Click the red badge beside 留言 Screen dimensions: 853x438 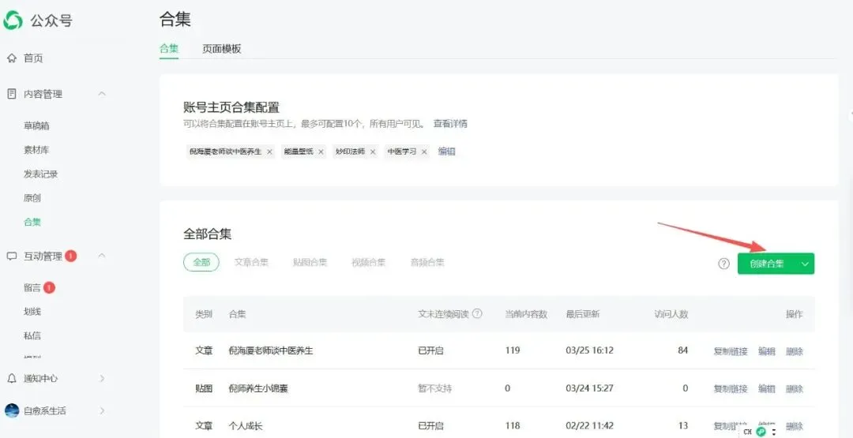(49, 287)
